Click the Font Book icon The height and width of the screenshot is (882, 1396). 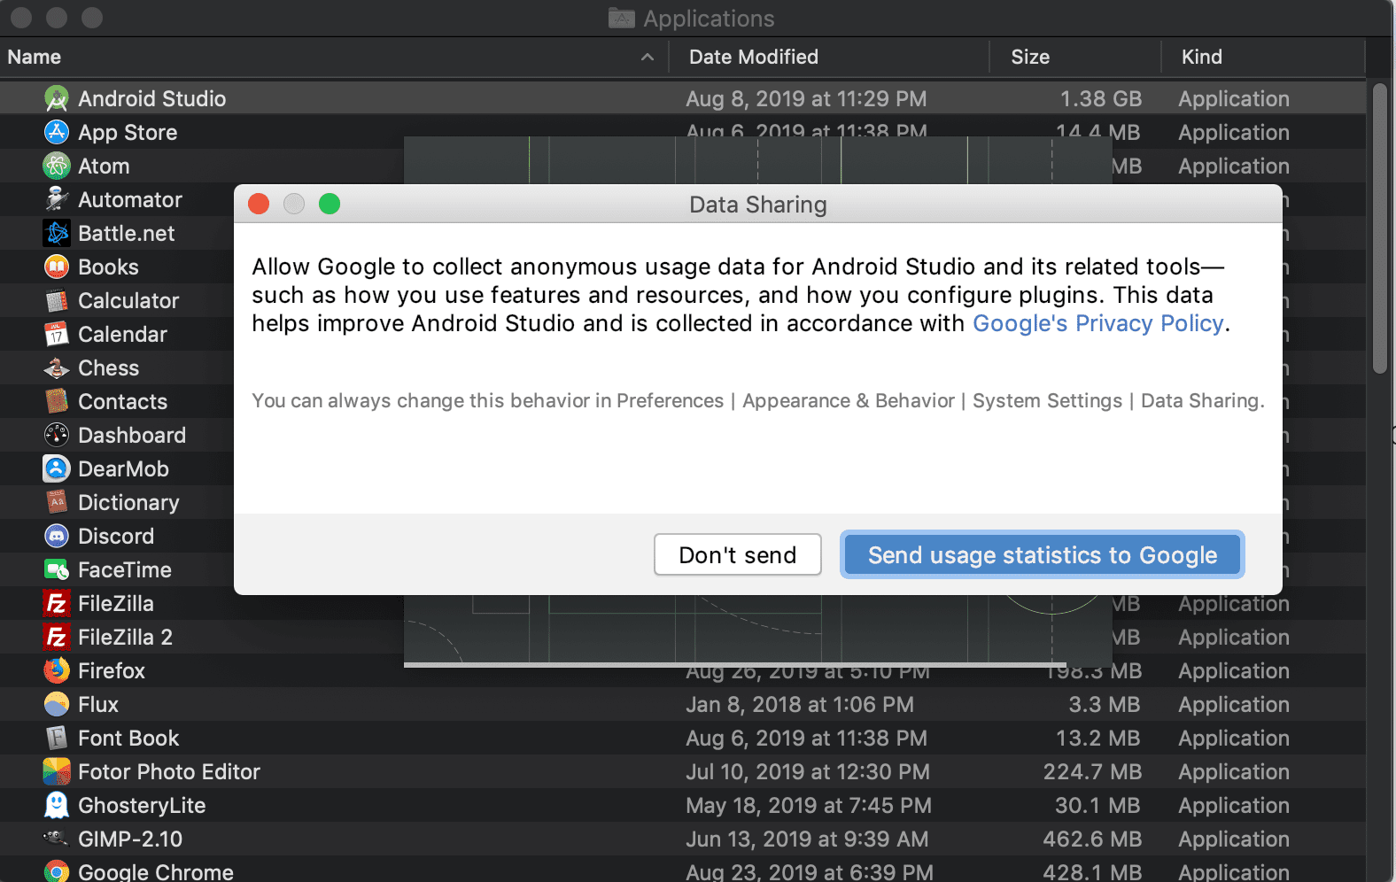(57, 738)
